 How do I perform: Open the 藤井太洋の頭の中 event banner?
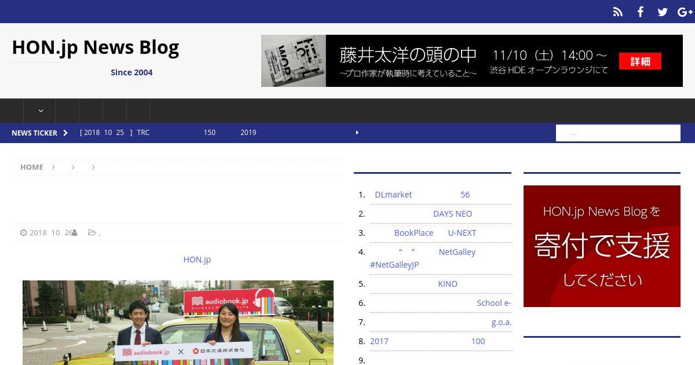[x=472, y=61]
